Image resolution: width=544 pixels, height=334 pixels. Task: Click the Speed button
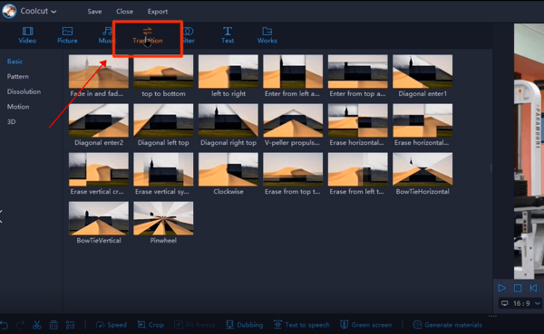(112, 325)
